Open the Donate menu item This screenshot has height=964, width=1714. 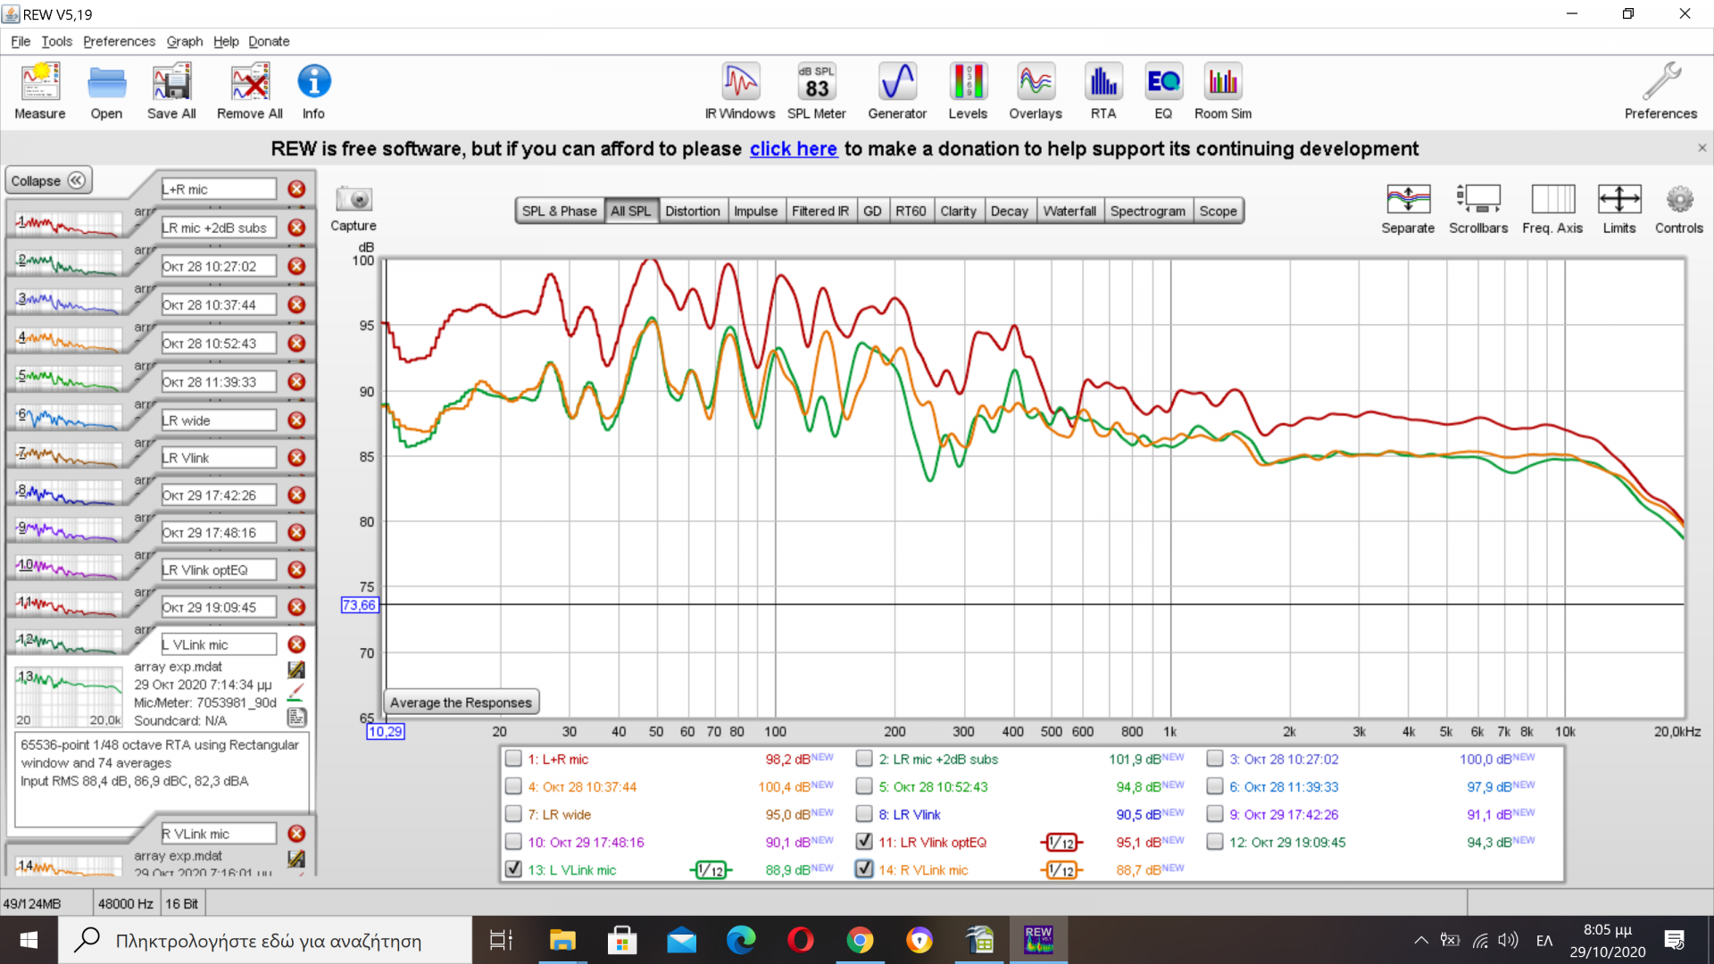[269, 41]
